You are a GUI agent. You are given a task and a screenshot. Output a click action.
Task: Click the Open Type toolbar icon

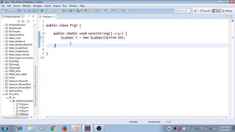(x=86, y=11)
